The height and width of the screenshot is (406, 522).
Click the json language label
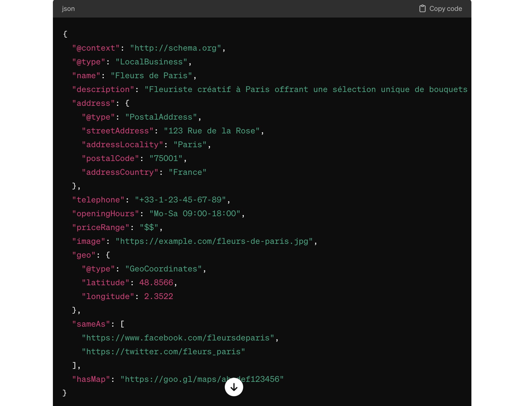point(68,9)
